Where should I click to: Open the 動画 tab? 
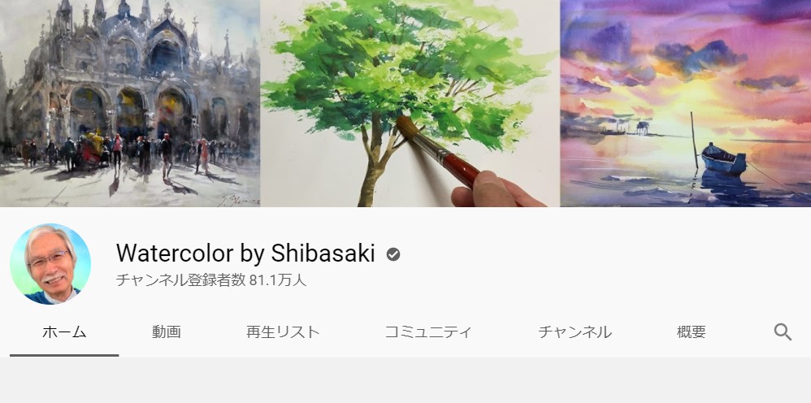(x=167, y=332)
